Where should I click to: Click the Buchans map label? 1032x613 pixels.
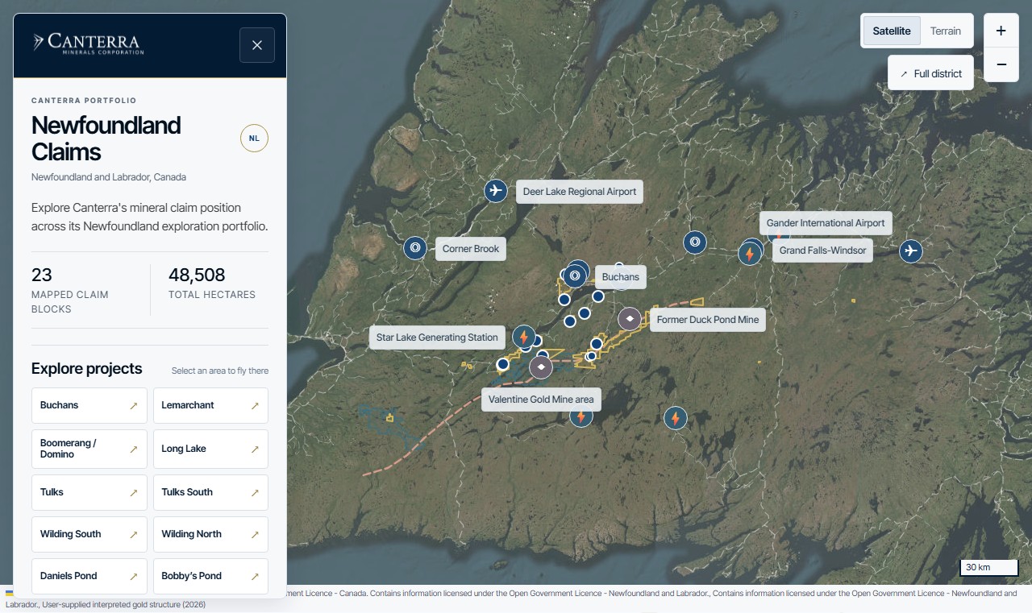(620, 277)
